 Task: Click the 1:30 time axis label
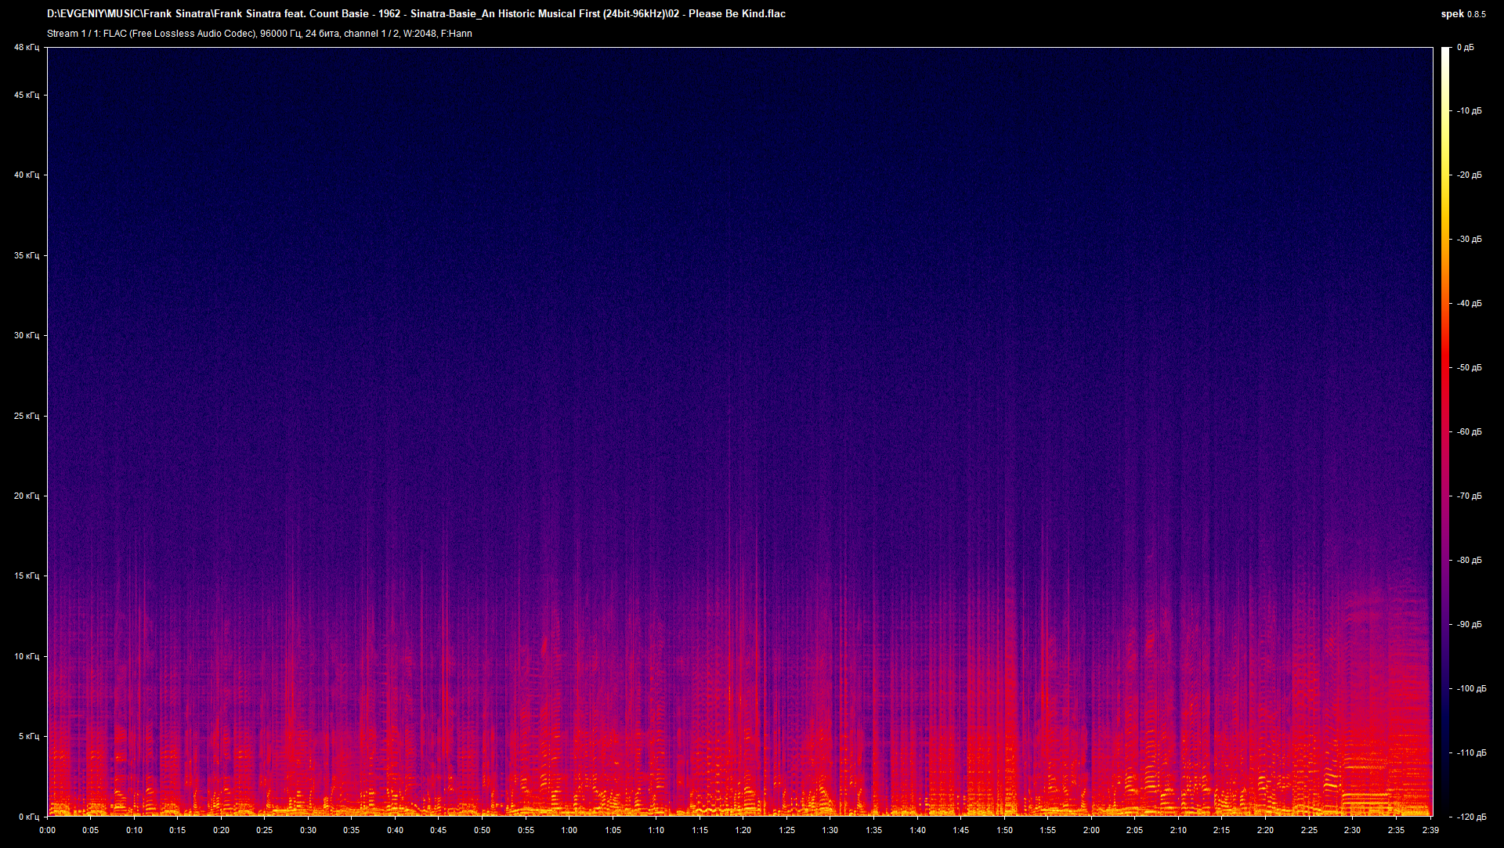(x=830, y=830)
